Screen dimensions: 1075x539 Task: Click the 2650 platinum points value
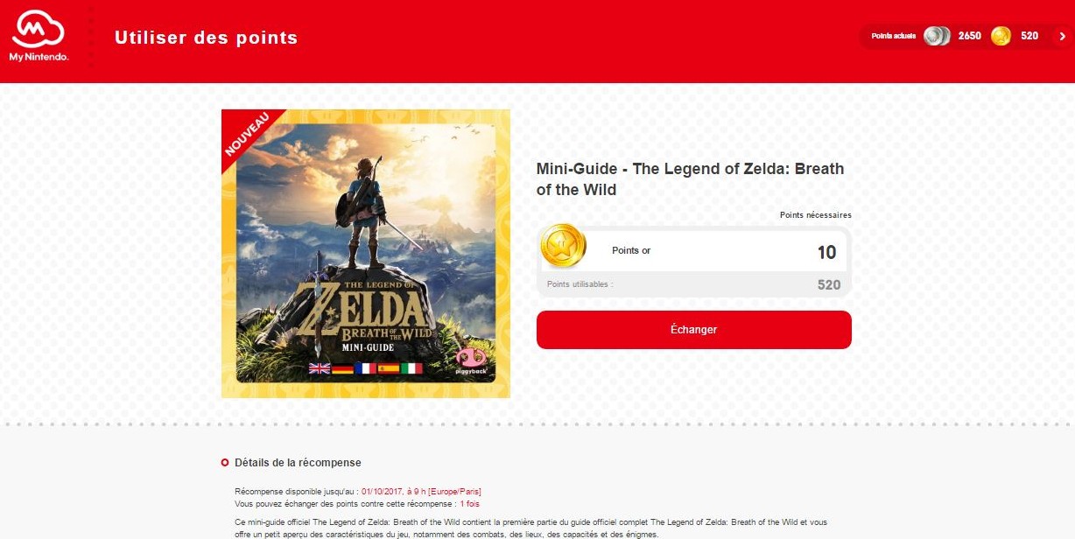969,36
